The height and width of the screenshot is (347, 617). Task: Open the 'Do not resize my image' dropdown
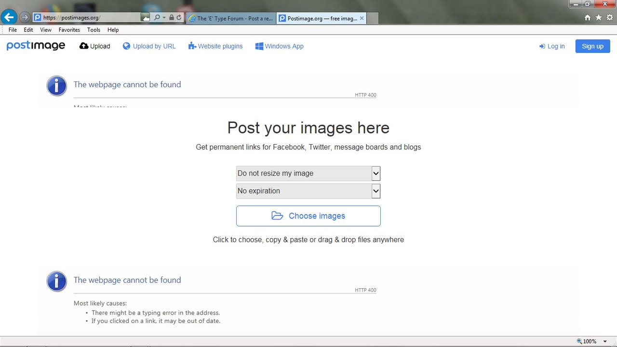coord(308,173)
